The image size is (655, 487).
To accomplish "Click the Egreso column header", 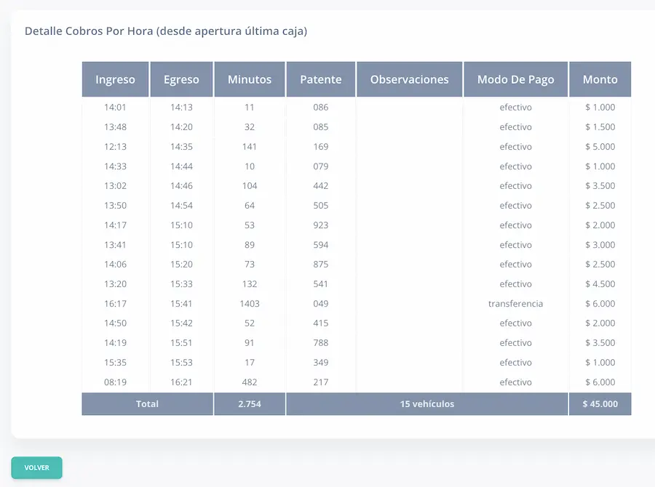I will pyautogui.click(x=181, y=79).
